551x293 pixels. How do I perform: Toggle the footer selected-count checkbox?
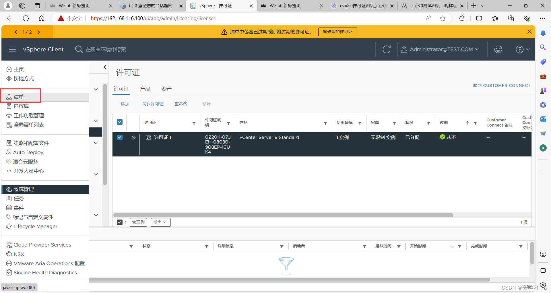[x=120, y=222]
